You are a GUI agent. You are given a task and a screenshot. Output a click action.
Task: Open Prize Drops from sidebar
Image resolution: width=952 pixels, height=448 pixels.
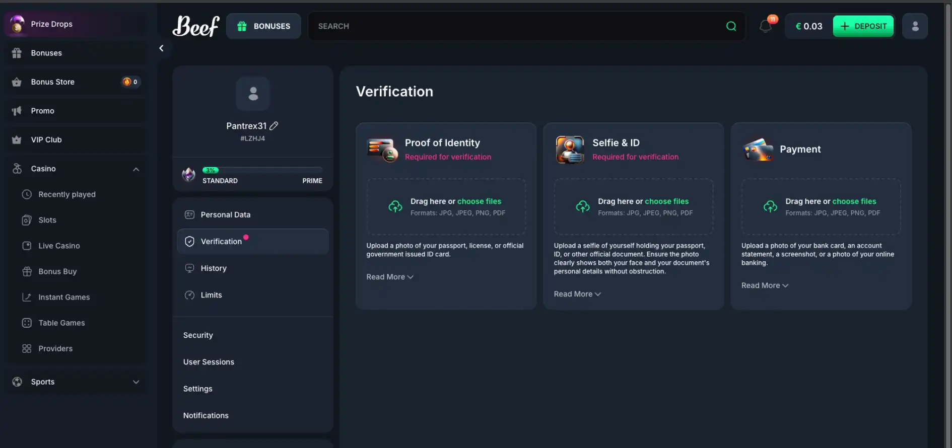(51, 24)
